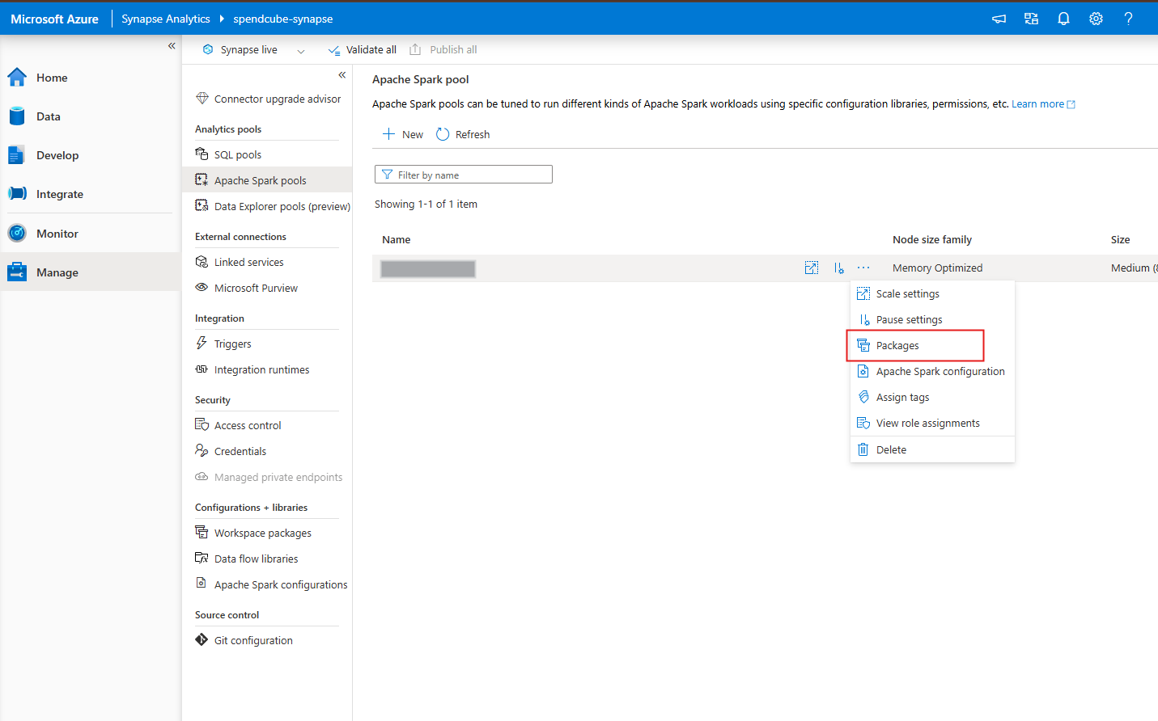Click the scale settings icon in pool row
The height and width of the screenshot is (721, 1158).
coord(811,268)
